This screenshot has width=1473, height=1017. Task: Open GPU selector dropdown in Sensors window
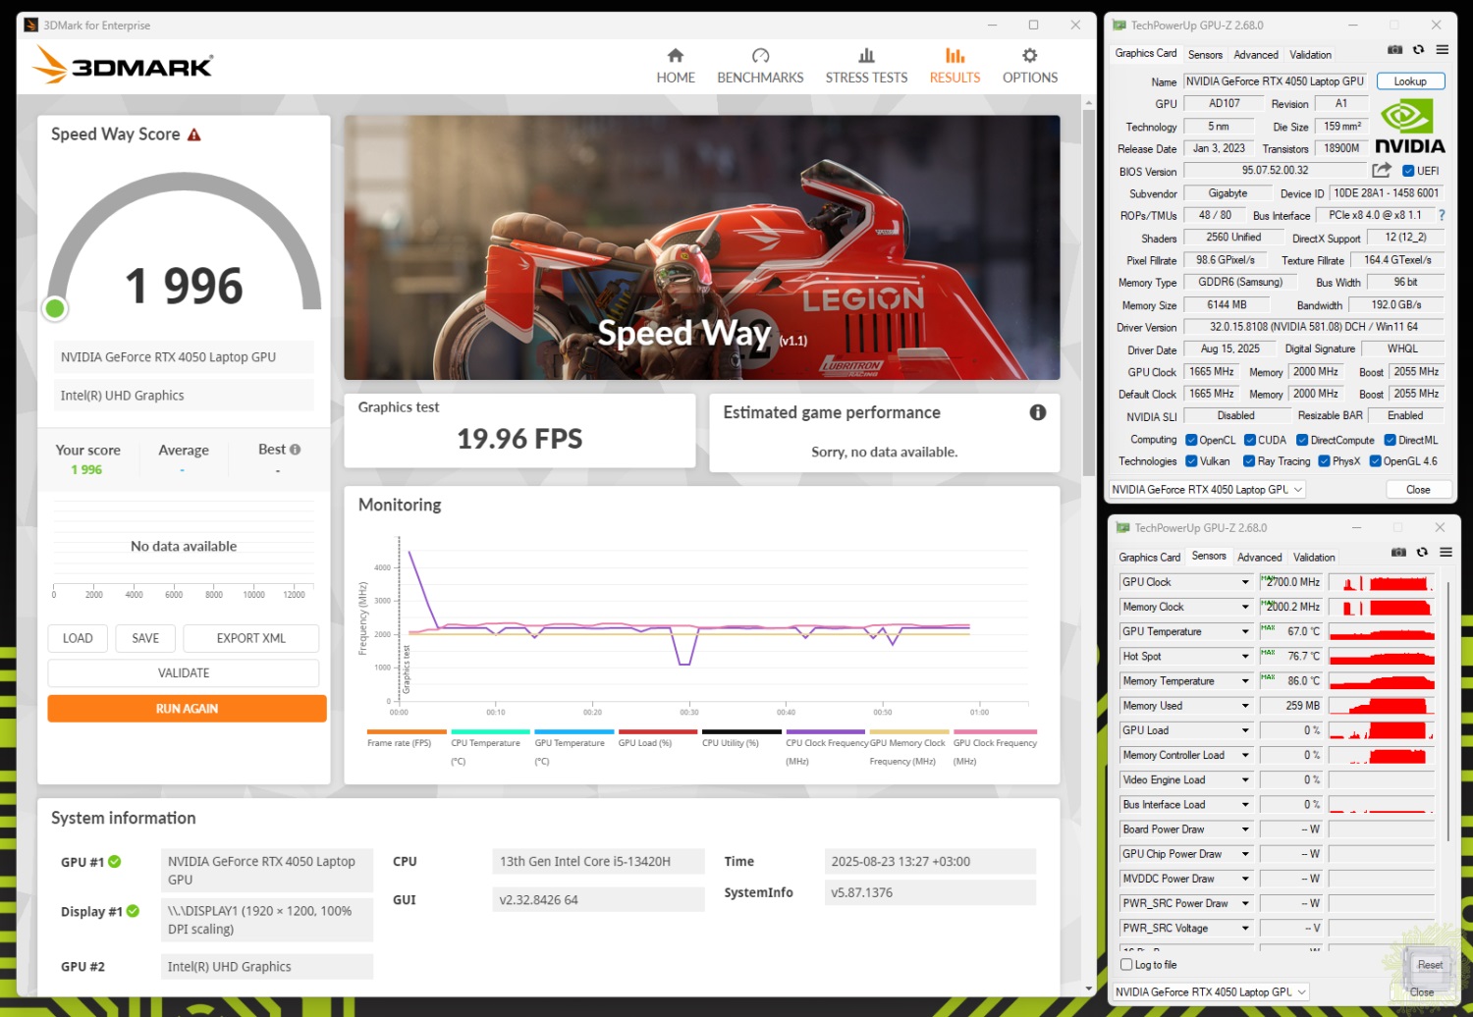tap(1211, 991)
